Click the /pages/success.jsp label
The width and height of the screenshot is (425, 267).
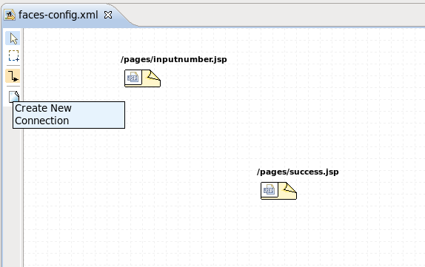pyautogui.click(x=298, y=172)
